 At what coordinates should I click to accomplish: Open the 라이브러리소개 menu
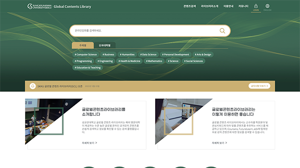click(210, 6)
